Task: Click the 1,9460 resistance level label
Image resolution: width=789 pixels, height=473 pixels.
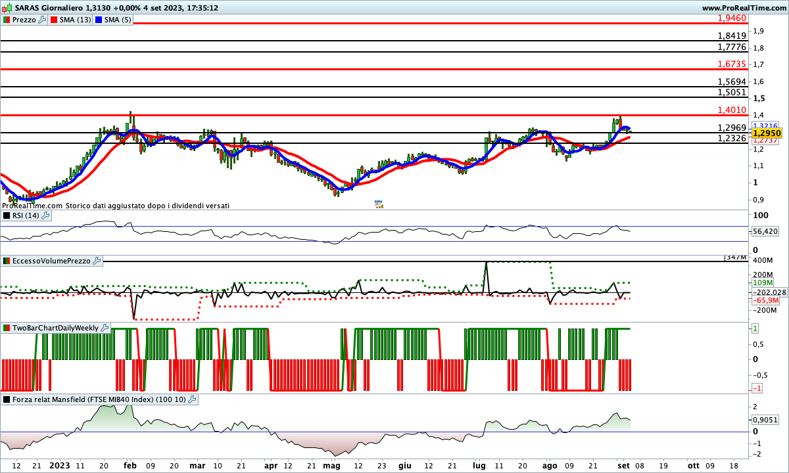Action: (732, 18)
